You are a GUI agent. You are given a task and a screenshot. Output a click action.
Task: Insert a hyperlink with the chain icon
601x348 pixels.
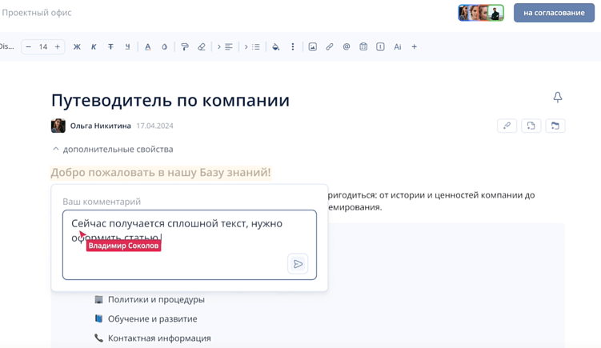click(330, 46)
